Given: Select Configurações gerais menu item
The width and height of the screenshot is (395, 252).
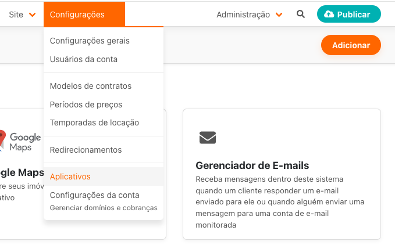Looking at the screenshot, I should pos(90,41).
